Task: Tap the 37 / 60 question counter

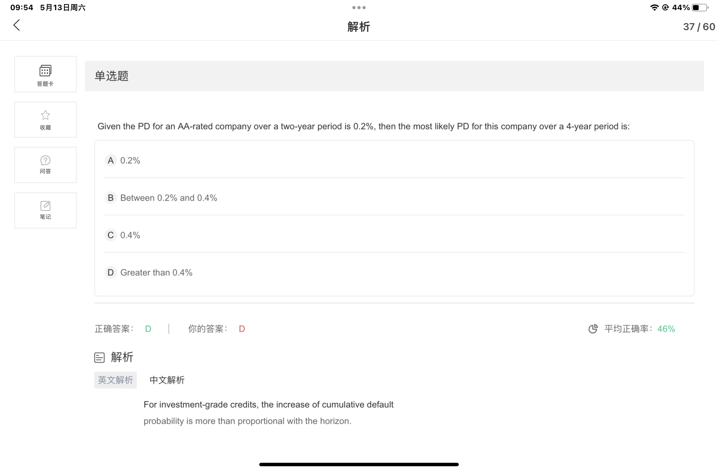Action: (x=699, y=27)
